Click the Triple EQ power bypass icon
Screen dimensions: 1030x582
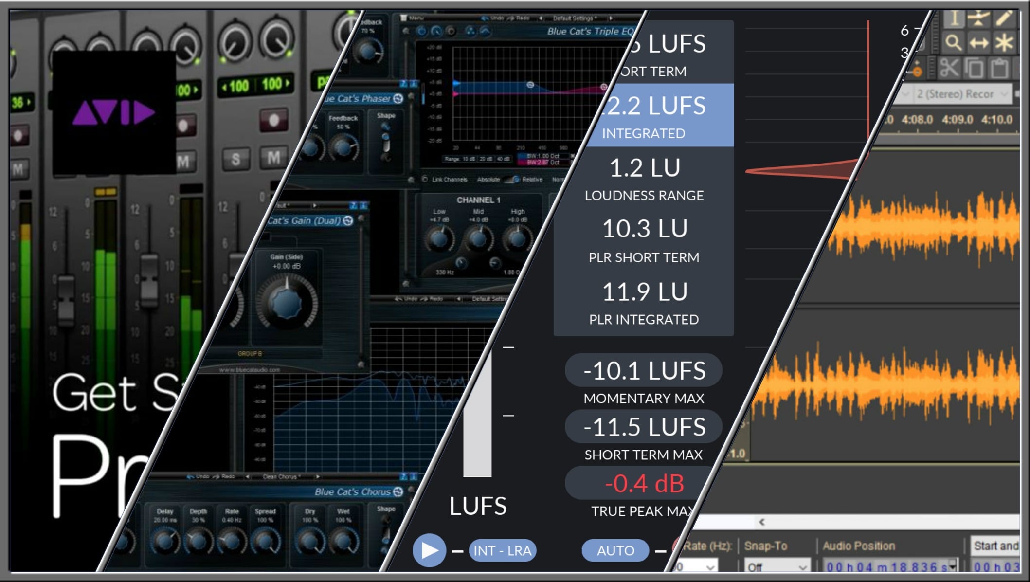[421, 32]
